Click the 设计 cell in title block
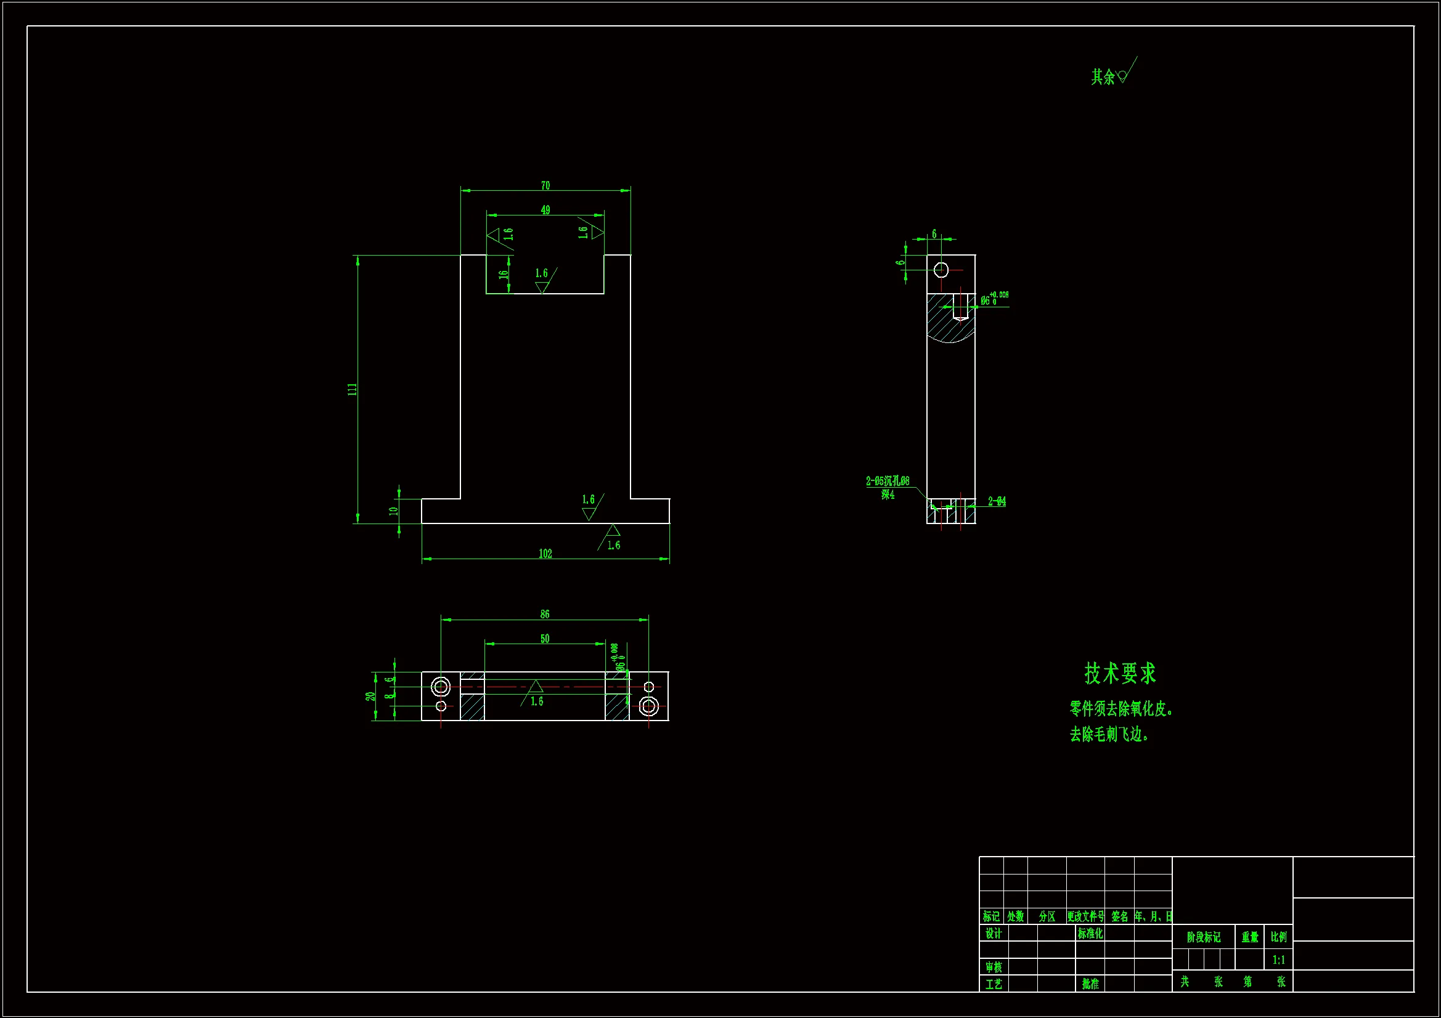This screenshot has height=1018, width=1441. click(994, 934)
